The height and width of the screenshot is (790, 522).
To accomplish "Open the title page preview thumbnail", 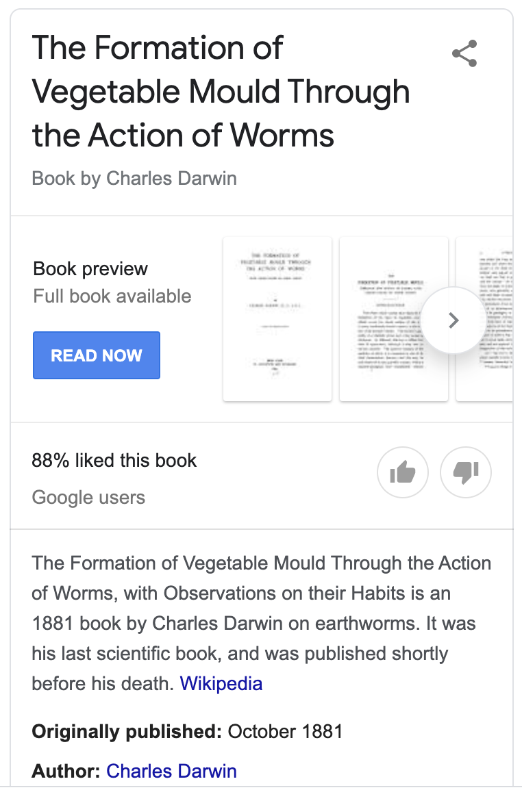I will (277, 319).
